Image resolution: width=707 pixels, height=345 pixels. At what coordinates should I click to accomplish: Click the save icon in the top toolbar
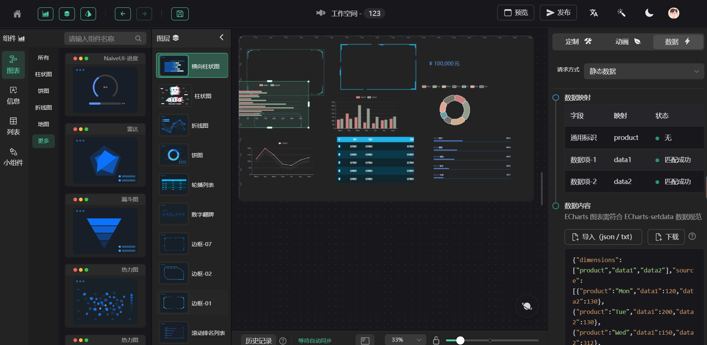(x=180, y=13)
